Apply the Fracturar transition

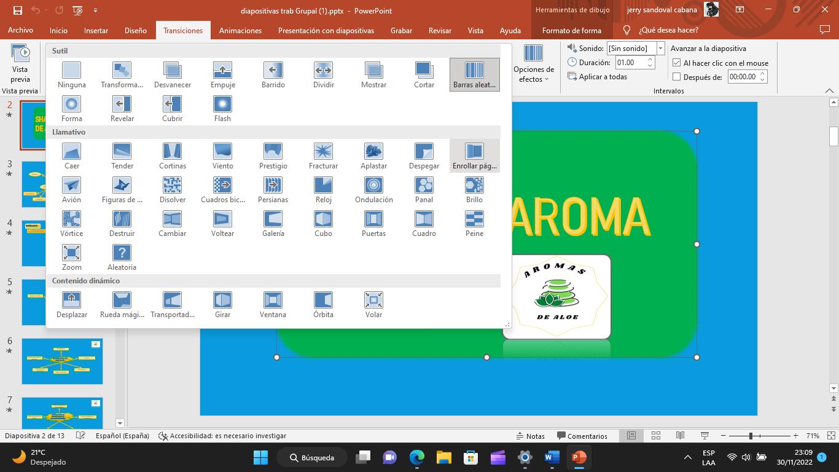click(x=324, y=156)
